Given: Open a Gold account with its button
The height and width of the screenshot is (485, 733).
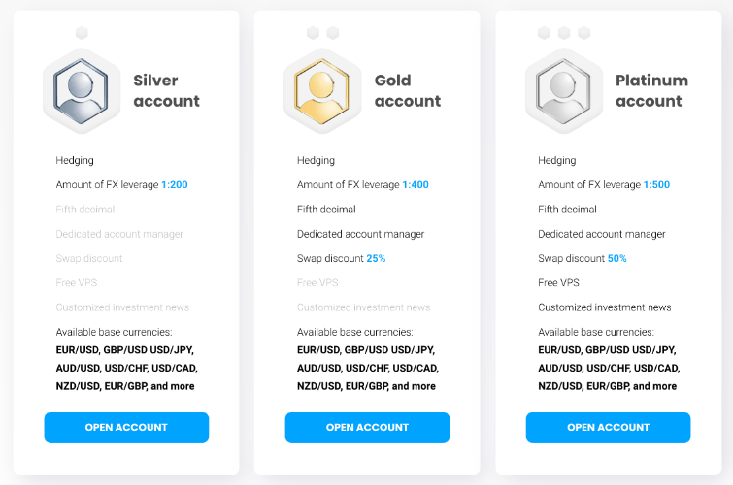Looking at the screenshot, I should [x=367, y=427].
